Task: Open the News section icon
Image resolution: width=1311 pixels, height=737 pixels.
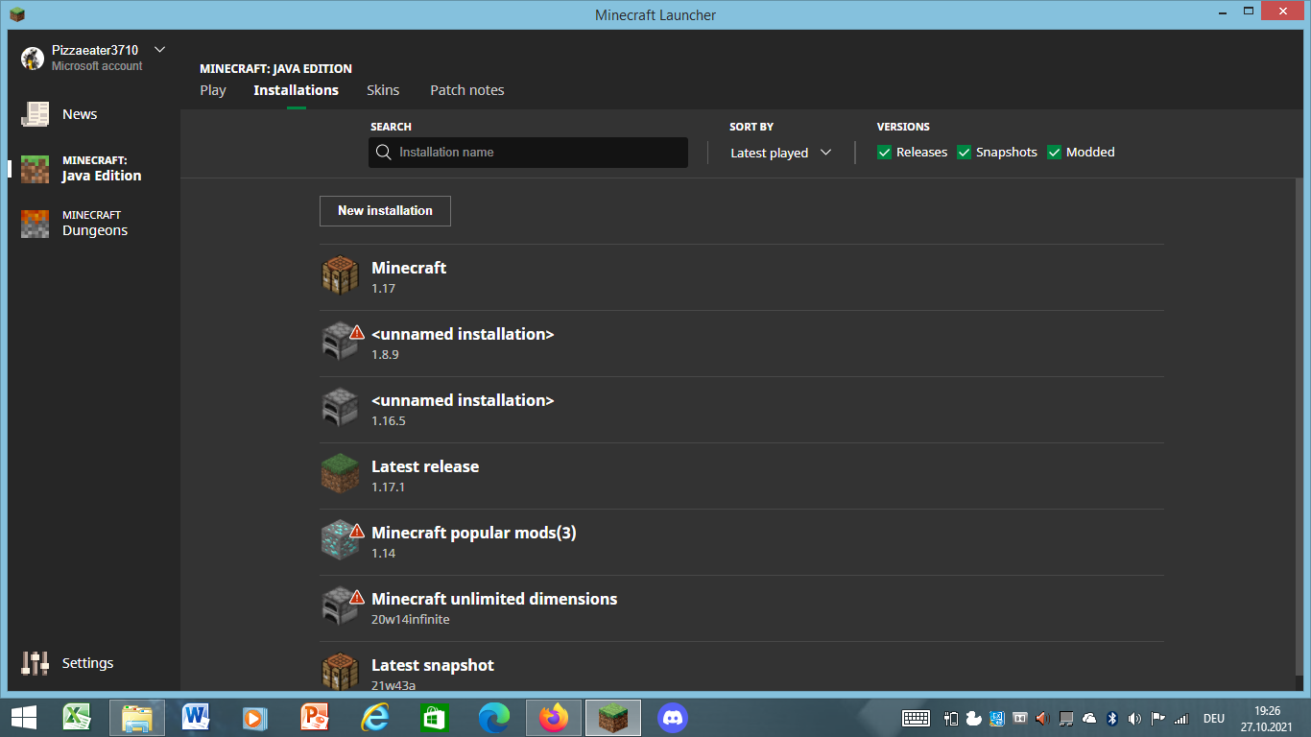Action: click(36, 114)
